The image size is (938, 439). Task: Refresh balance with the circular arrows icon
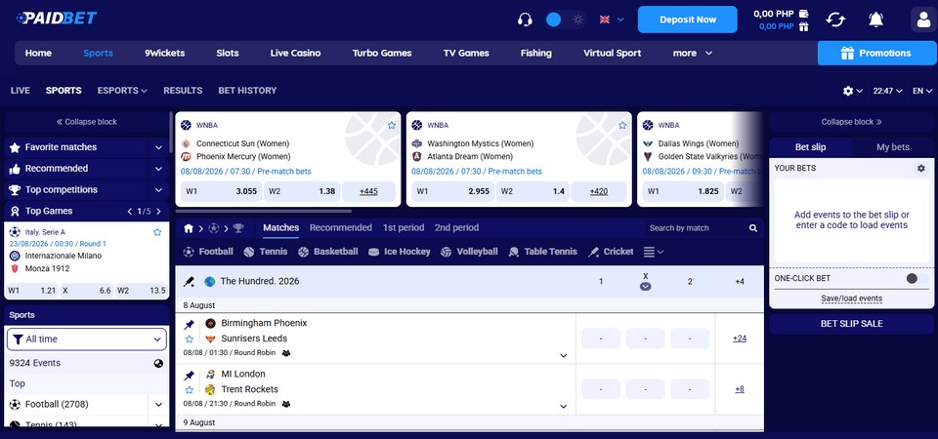[x=835, y=20]
